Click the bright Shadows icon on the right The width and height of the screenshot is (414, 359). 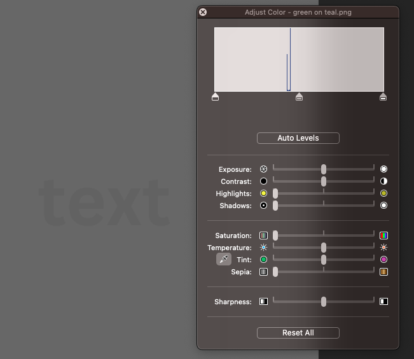(x=383, y=206)
